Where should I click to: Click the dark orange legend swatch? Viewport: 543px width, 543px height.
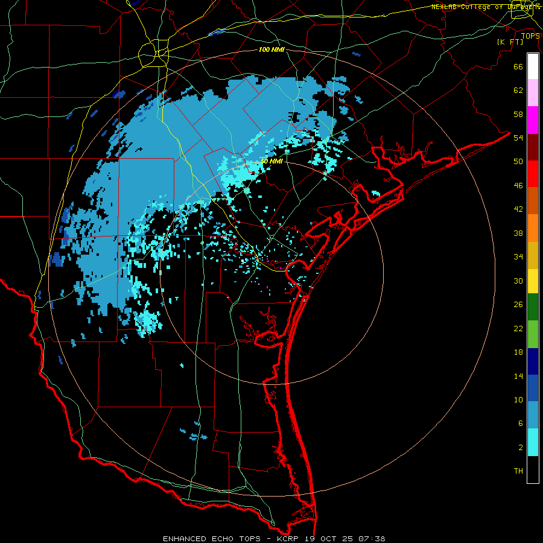[x=533, y=200]
